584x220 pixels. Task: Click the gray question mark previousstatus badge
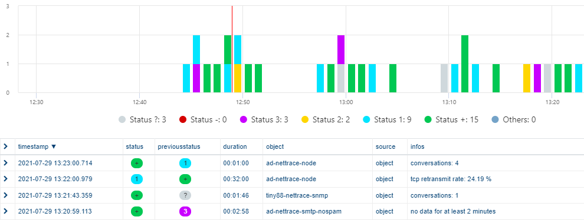(x=185, y=195)
